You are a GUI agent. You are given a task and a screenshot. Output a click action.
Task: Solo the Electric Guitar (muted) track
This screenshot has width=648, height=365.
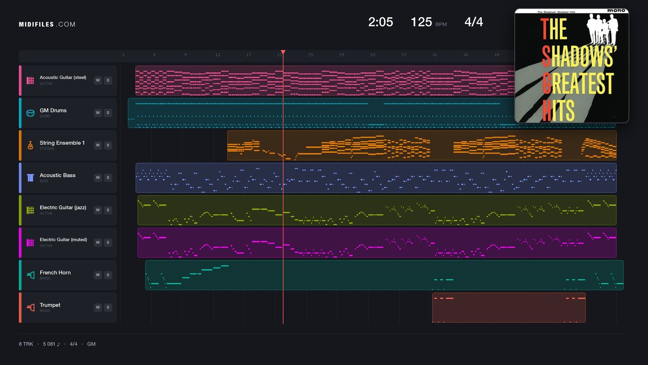108,243
